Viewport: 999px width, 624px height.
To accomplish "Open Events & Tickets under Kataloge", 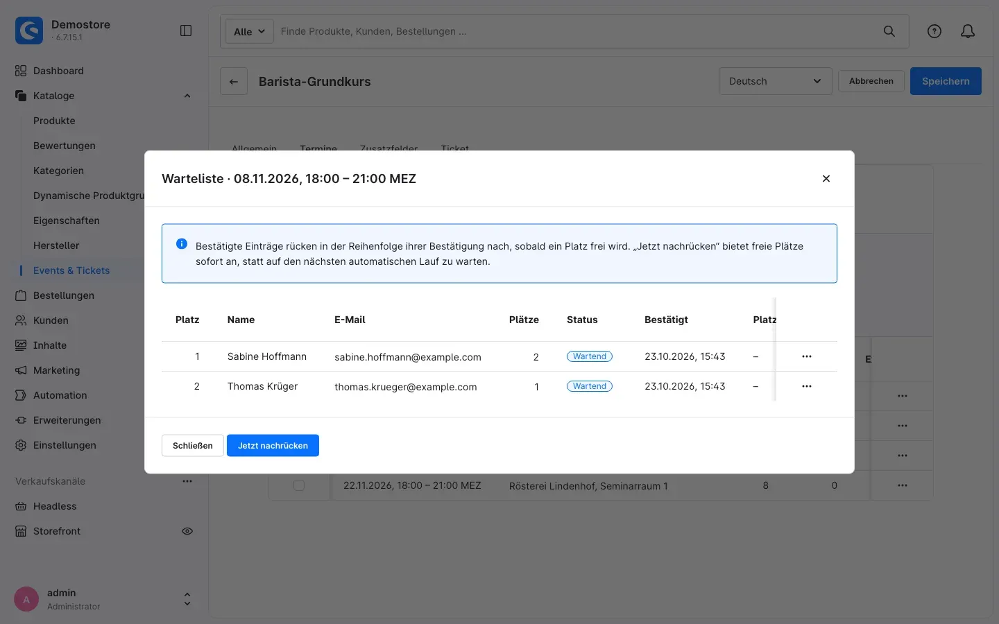I will [71, 270].
